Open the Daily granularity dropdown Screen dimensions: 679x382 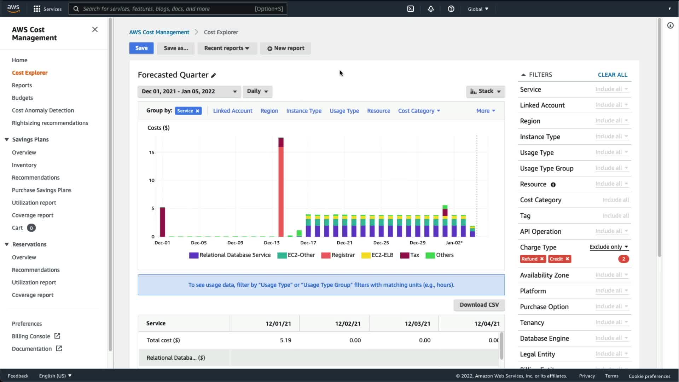[x=257, y=91]
